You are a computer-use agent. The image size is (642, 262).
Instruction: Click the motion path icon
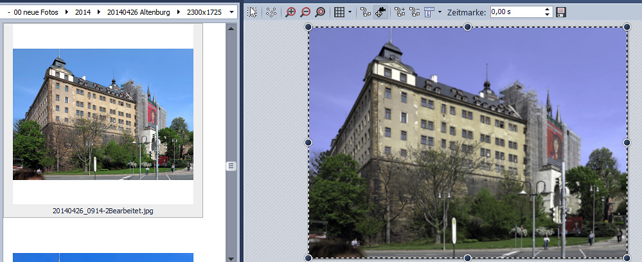[366, 12]
